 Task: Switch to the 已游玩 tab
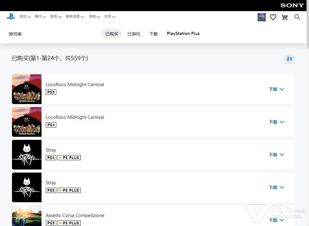(134, 34)
